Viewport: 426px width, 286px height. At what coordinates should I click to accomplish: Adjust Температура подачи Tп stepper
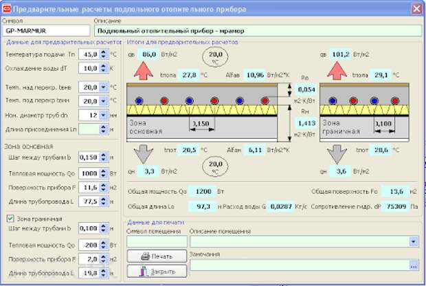pyautogui.click(x=103, y=54)
